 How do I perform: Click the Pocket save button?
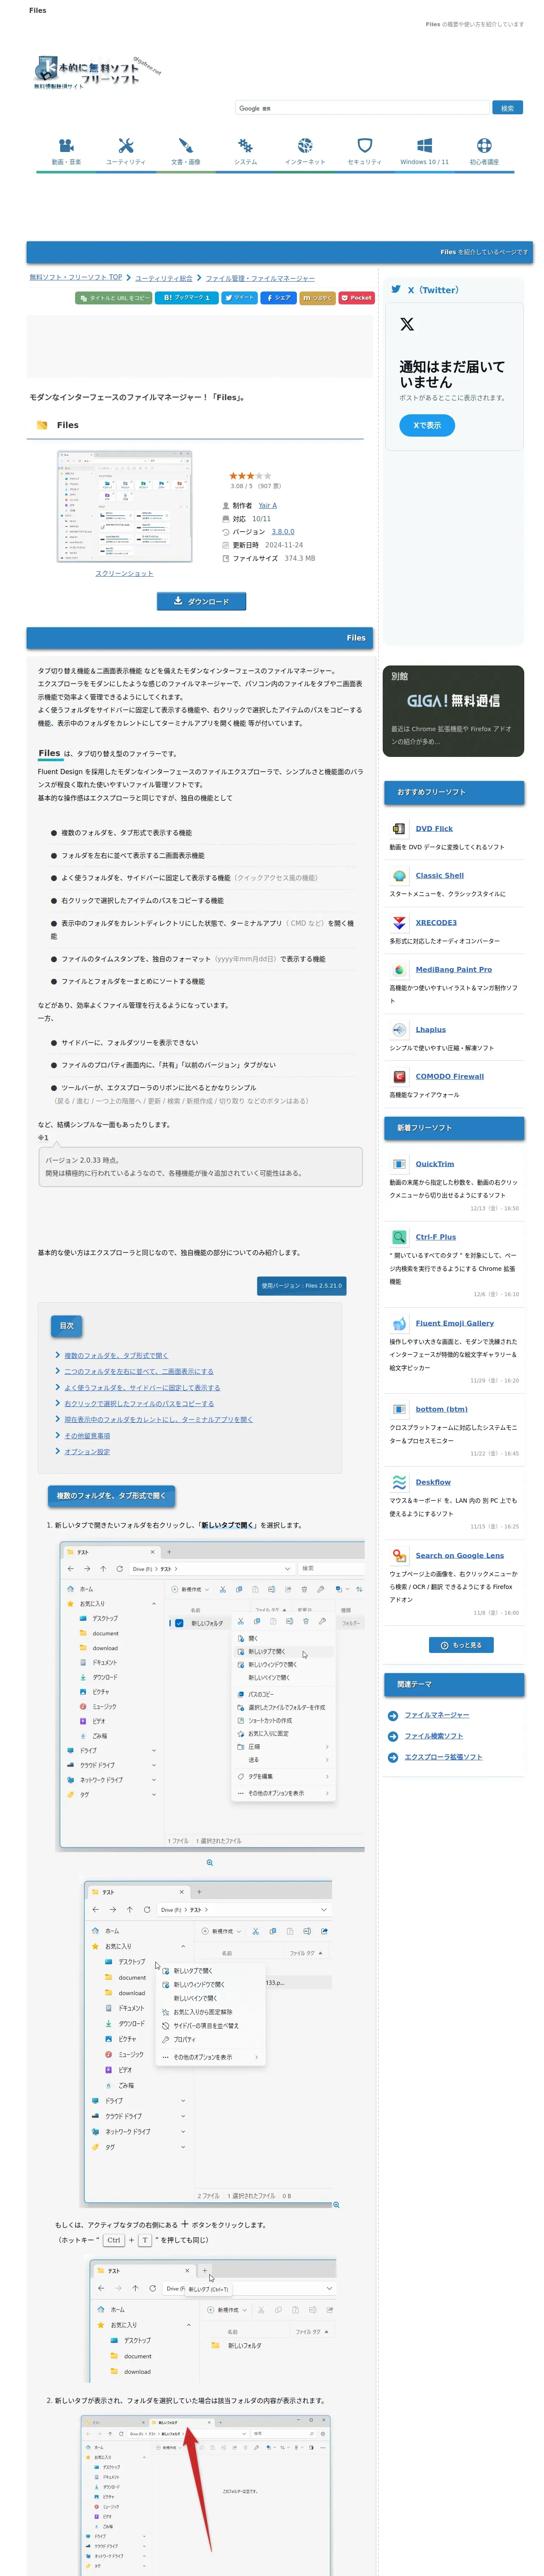[x=356, y=298]
